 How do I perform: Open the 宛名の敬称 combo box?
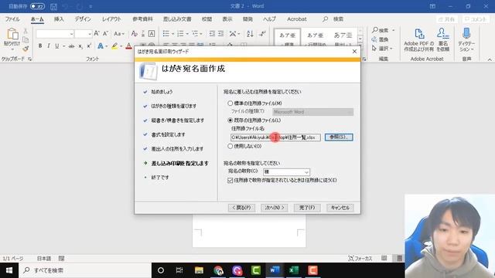286,171
